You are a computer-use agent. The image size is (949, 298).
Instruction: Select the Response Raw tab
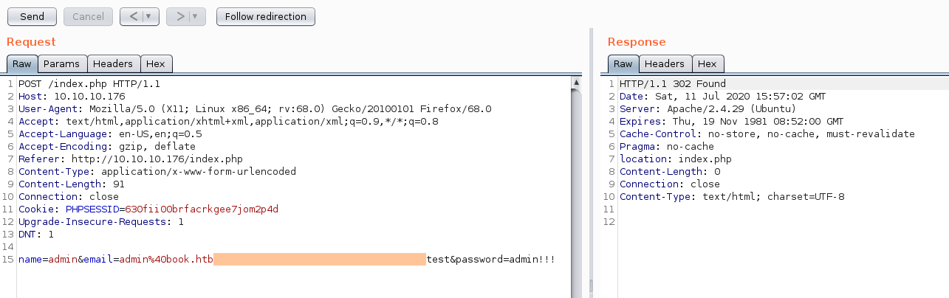623,64
